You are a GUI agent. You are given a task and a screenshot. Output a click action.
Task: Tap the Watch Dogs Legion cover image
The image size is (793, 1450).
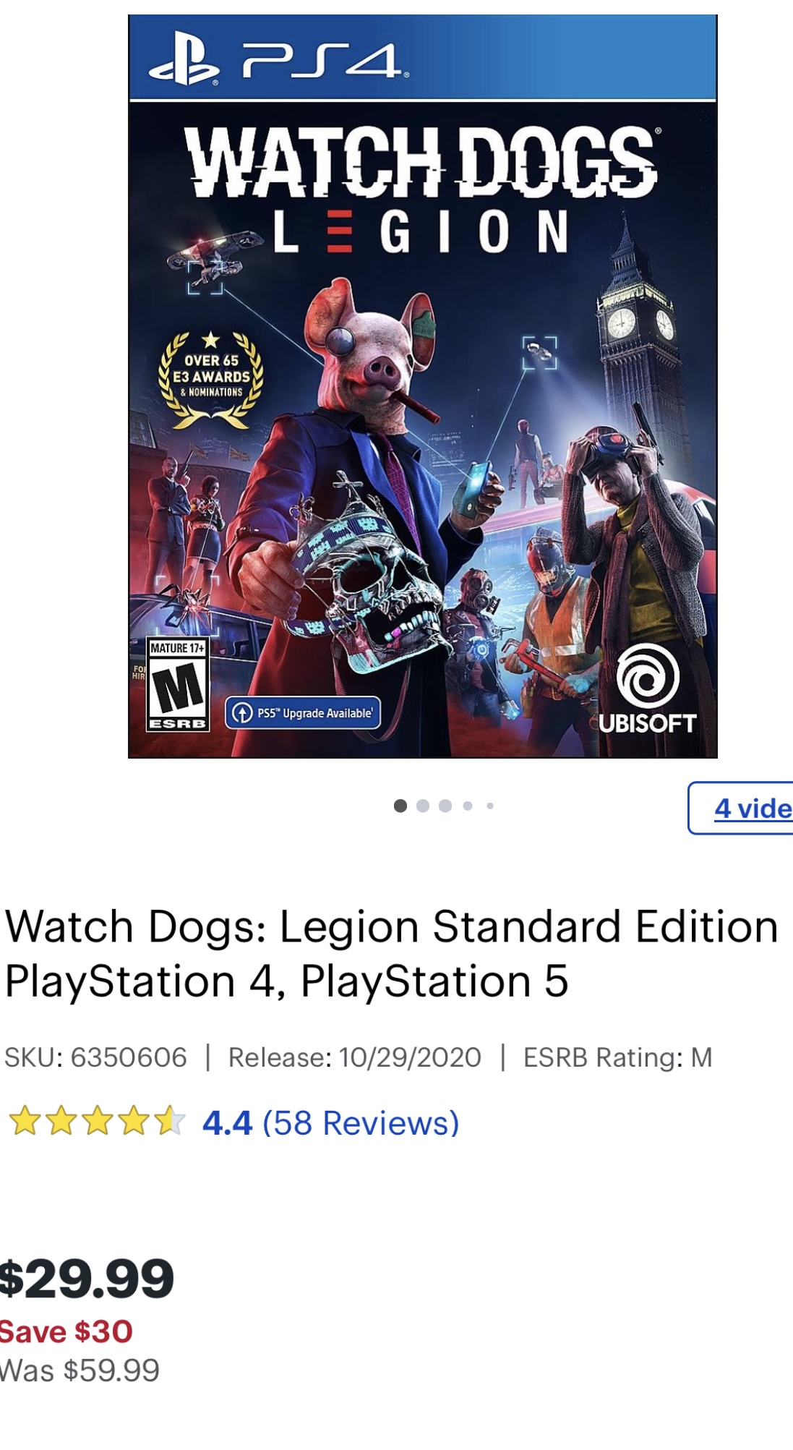click(423, 386)
